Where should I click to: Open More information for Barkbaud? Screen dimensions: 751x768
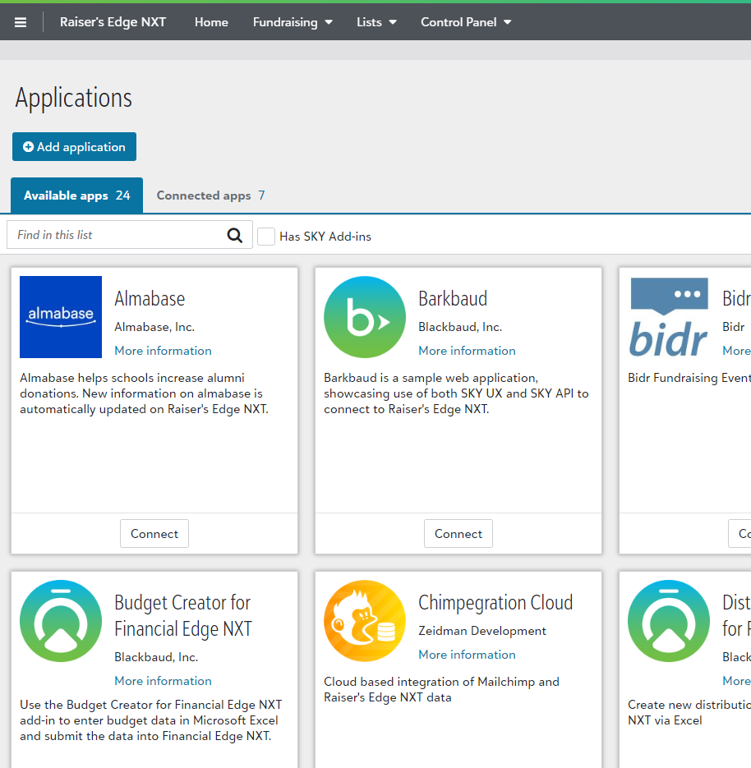click(x=467, y=351)
